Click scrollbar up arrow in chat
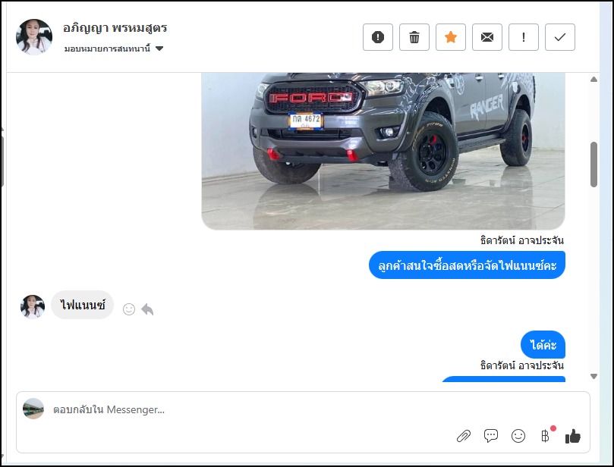 coord(594,80)
